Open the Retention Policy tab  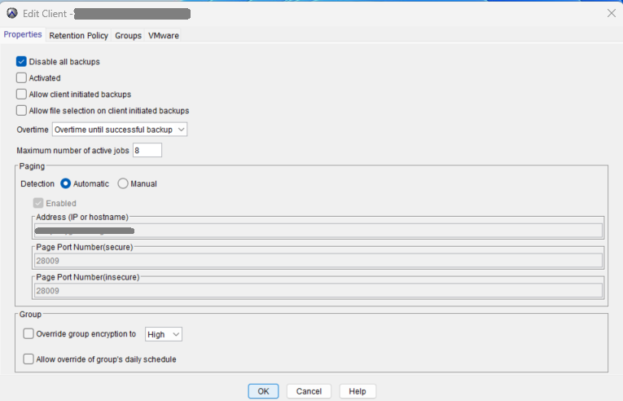point(79,35)
